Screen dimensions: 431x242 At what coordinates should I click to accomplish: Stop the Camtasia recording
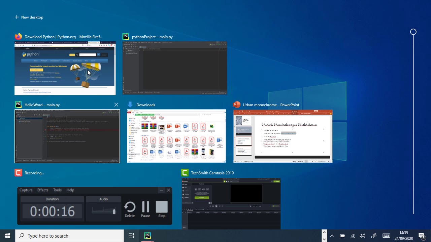pyautogui.click(x=162, y=209)
